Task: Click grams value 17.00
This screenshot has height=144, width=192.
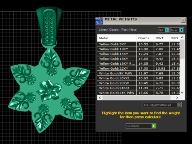Action: tap(143, 68)
